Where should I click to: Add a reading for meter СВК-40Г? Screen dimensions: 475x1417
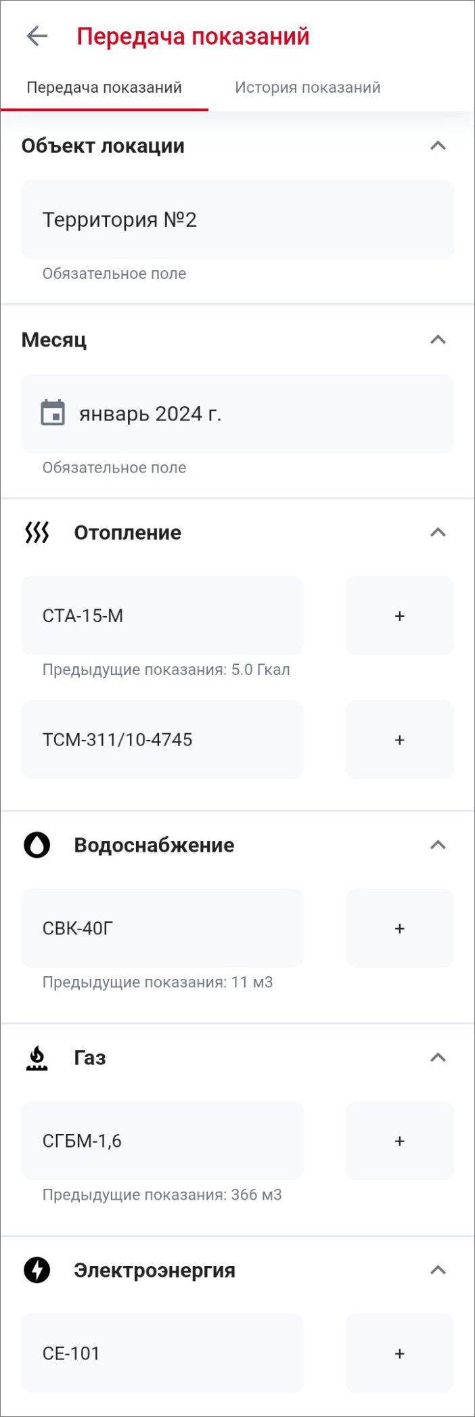(x=399, y=928)
